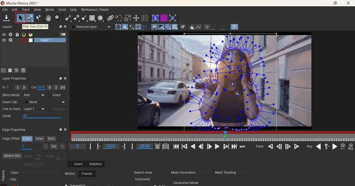Select Both edge offset option
The image size is (355, 186).
coord(51,139)
